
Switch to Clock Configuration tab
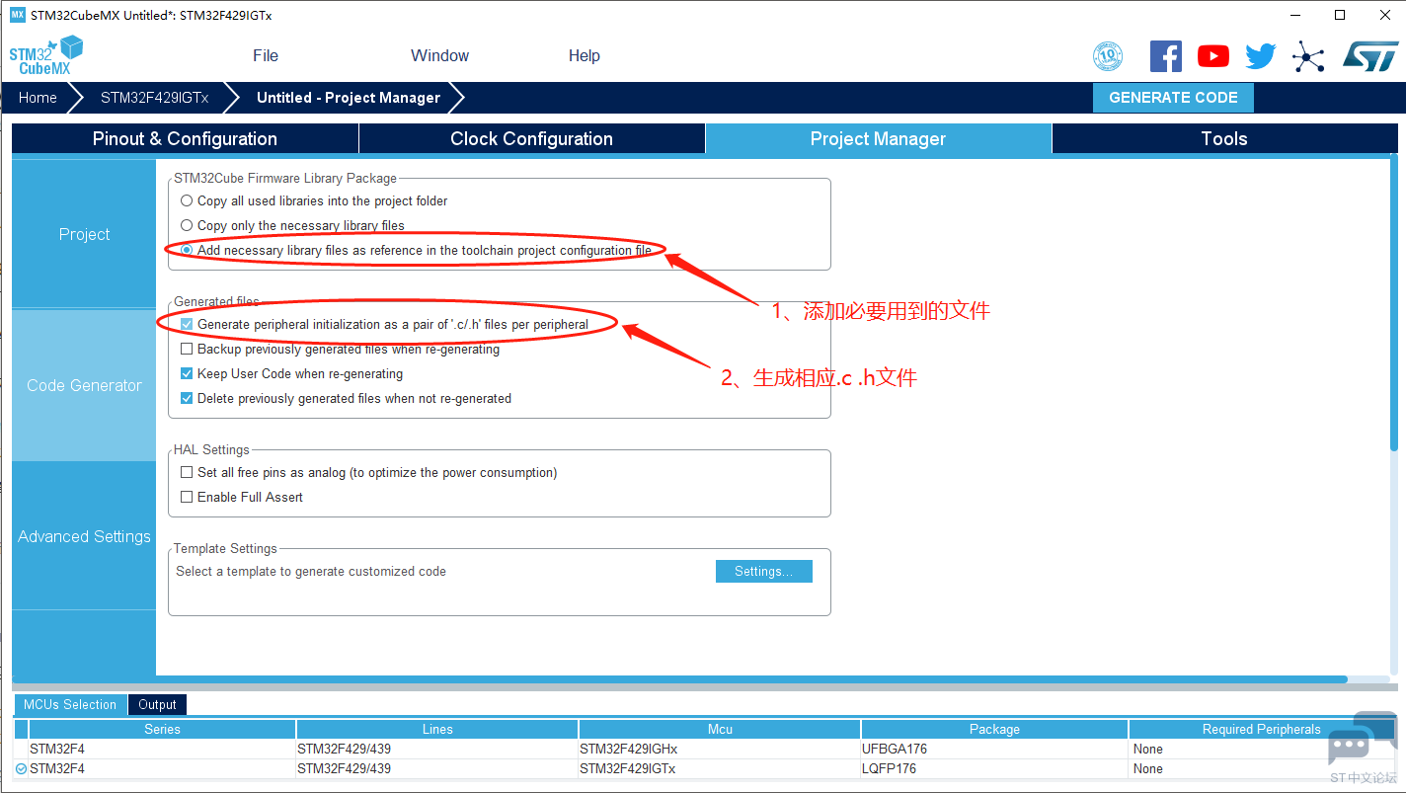click(531, 138)
